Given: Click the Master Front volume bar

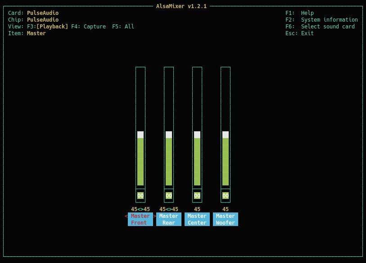Looking at the screenshot, I should [x=140, y=158].
